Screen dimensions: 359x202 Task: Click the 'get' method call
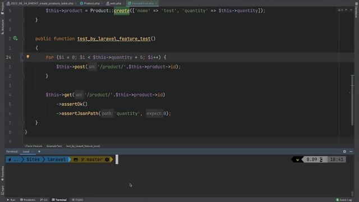pyautogui.click(x=68, y=95)
